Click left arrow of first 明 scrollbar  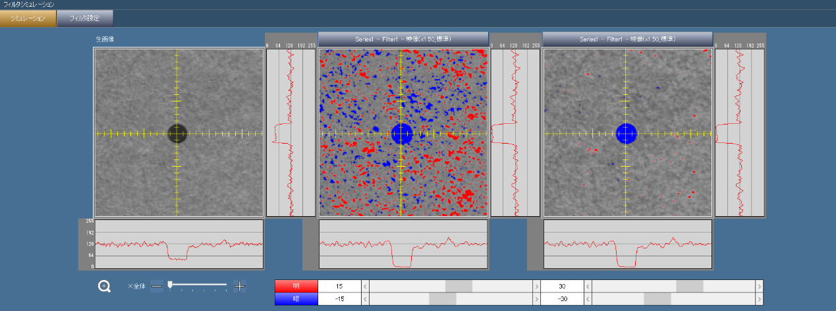coord(366,286)
